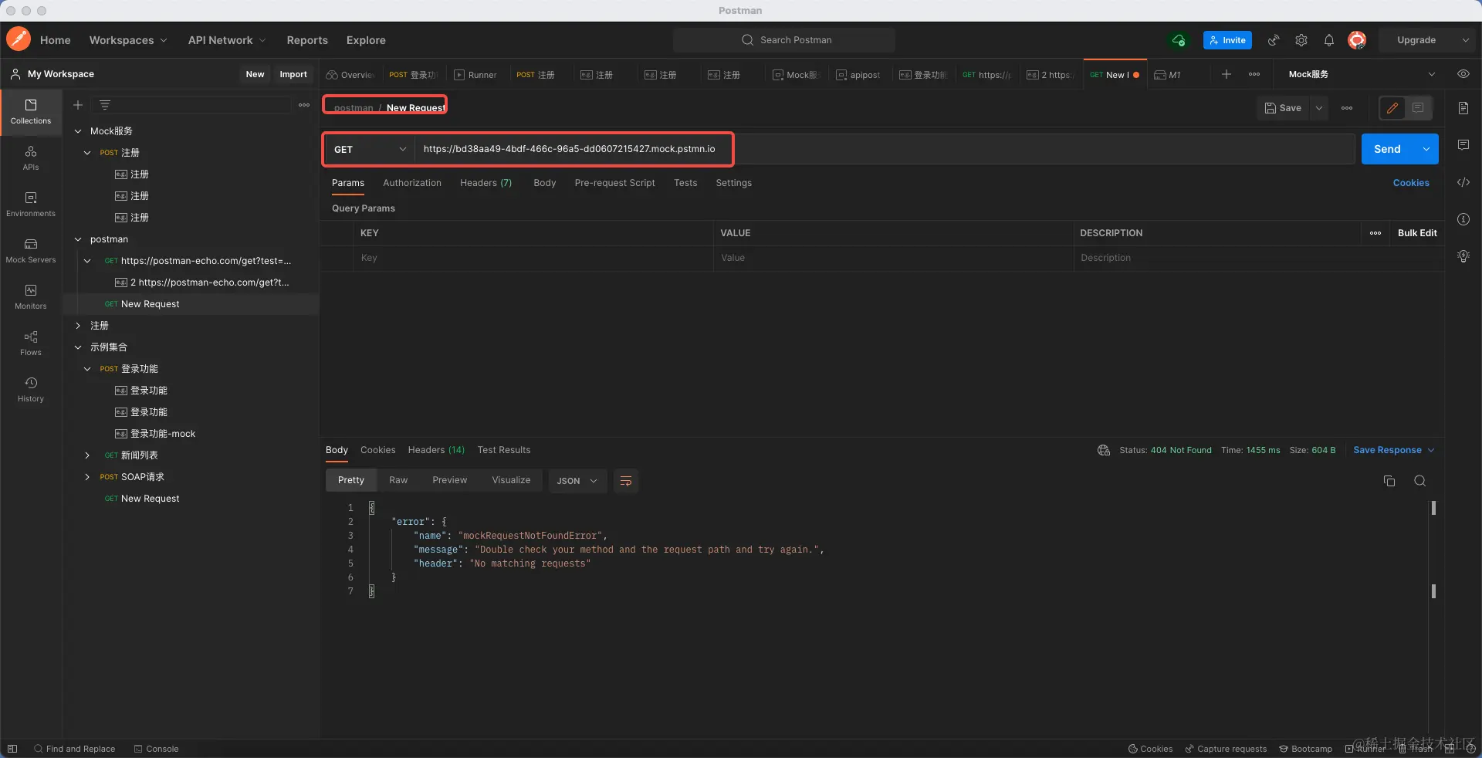
Task: Open a new request tab with plus
Action: (1227, 74)
